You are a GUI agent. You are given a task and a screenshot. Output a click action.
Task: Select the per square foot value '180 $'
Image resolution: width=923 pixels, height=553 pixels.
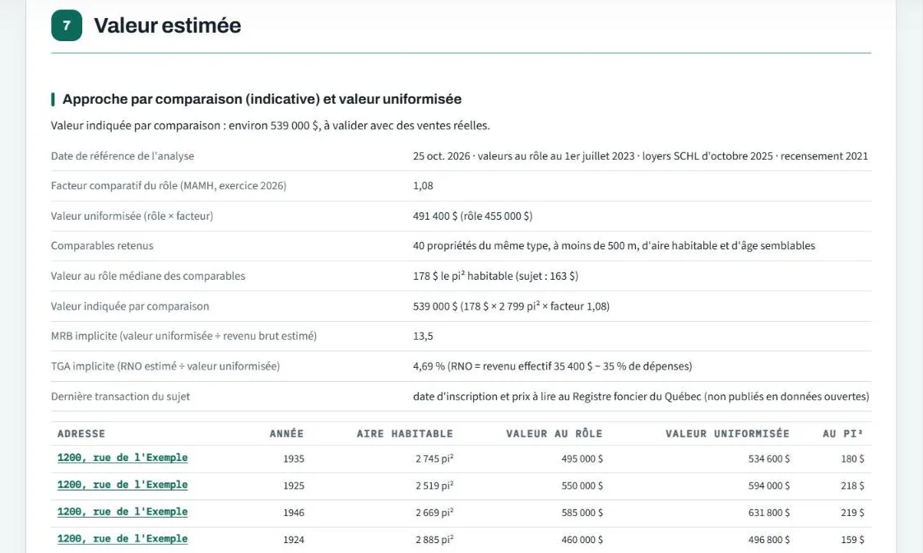pyautogui.click(x=852, y=458)
